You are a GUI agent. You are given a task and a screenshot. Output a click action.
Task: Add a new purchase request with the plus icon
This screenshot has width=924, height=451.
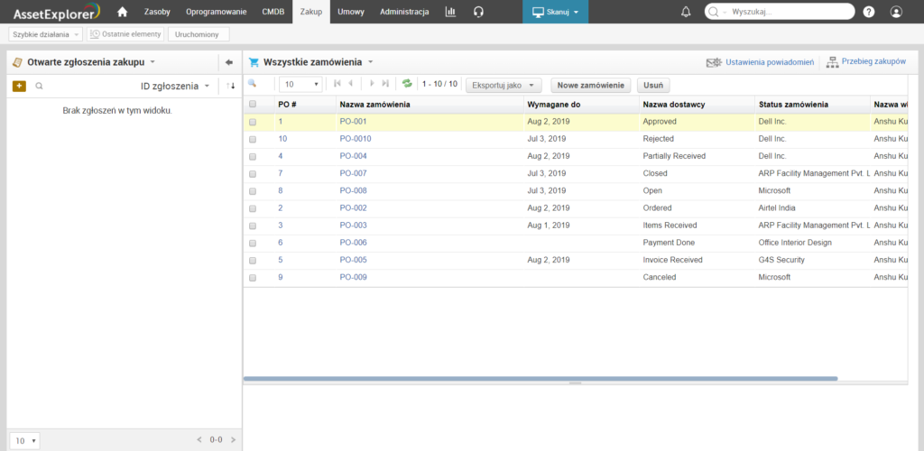pyautogui.click(x=19, y=86)
